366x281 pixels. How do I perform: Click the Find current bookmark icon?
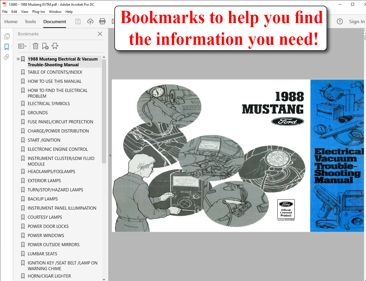tap(55, 46)
